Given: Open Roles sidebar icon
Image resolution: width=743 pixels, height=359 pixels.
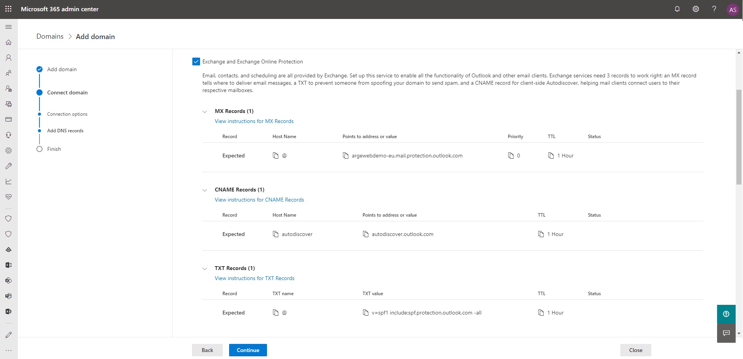Looking at the screenshot, I should [9, 89].
